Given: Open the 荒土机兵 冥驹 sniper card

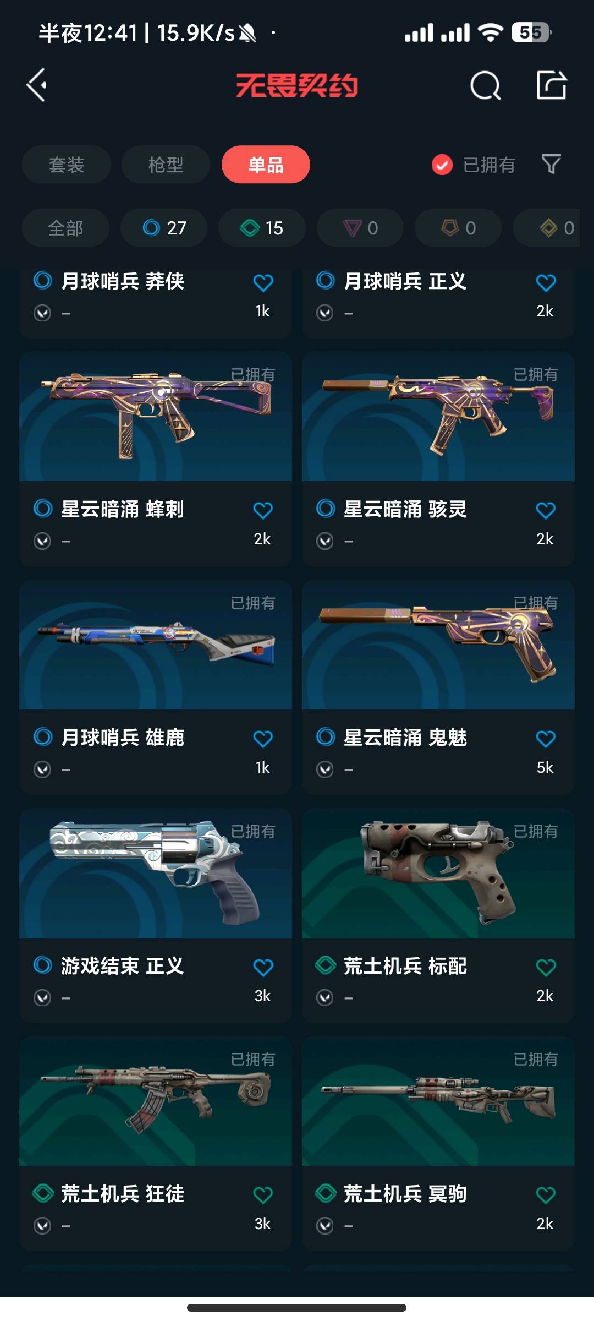Looking at the screenshot, I should point(438,1143).
